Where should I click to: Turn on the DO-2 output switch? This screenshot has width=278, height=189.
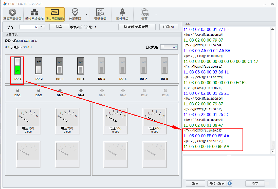click(x=38, y=66)
